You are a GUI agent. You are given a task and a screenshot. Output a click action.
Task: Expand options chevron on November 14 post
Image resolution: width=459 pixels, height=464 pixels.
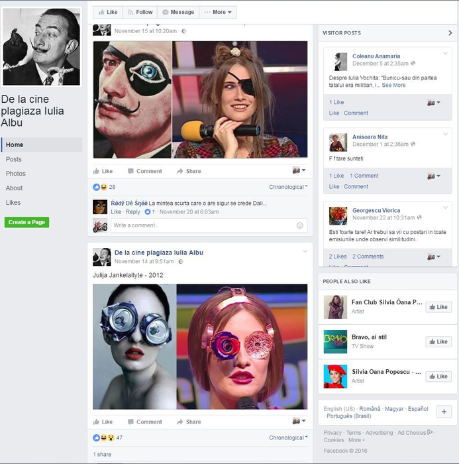tap(305, 251)
